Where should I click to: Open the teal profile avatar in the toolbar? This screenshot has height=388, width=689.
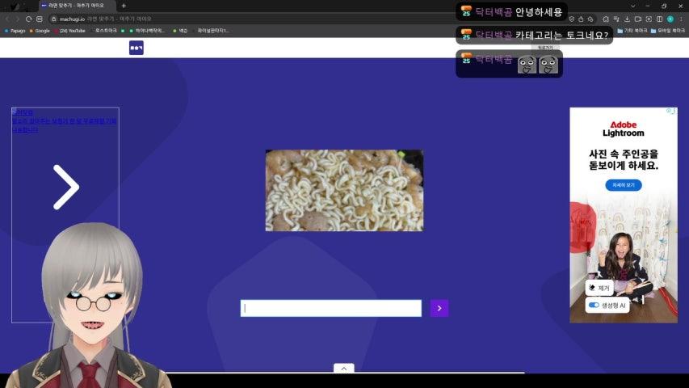670,19
